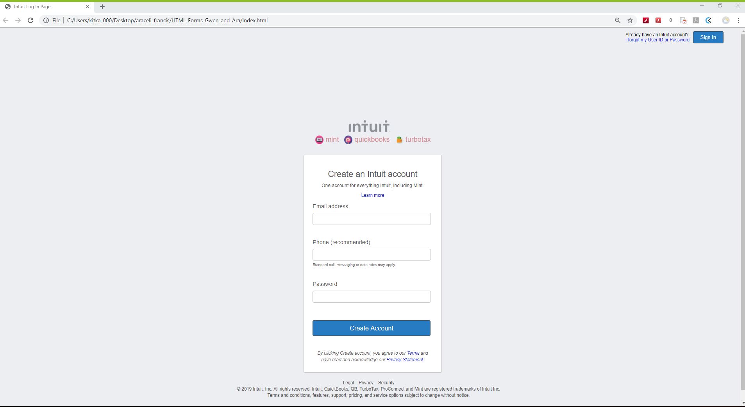The height and width of the screenshot is (407, 745).
Task: Go back with the browser back arrow
Action: (x=5, y=20)
